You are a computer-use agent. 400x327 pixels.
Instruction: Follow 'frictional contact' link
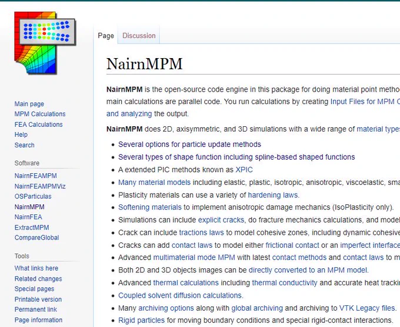click(x=292, y=245)
